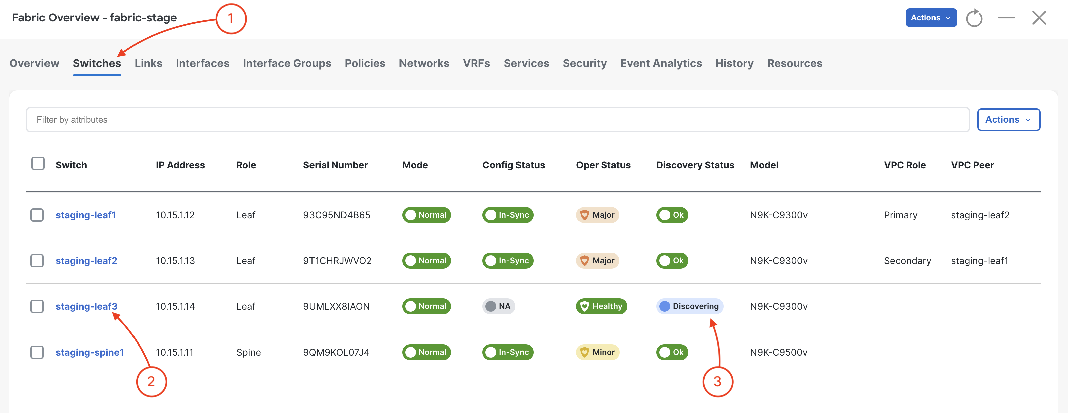The height and width of the screenshot is (413, 1068).
Task: Click Minor oper status for staging-spine1
Action: click(598, 352)
